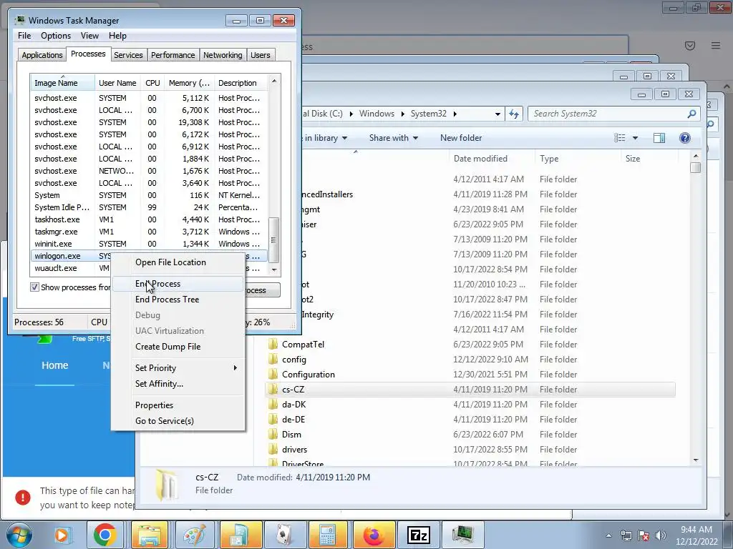Open Solitaire cards taskbar icon
The height and width of the screenshot is (549, 733).
284,535
